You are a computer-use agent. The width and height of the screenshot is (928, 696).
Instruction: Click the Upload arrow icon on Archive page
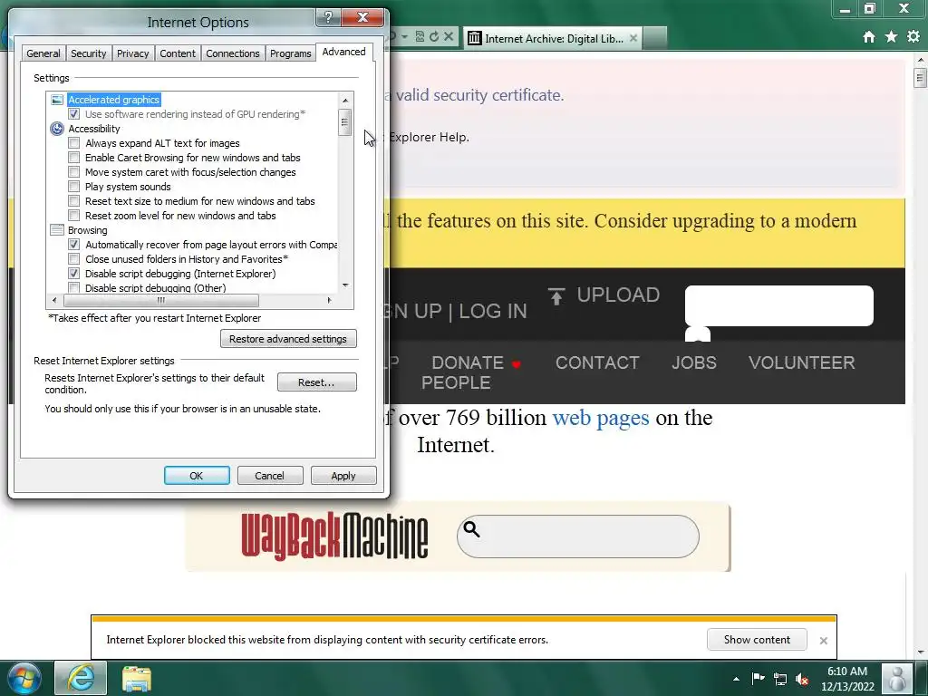click(556, 296)
